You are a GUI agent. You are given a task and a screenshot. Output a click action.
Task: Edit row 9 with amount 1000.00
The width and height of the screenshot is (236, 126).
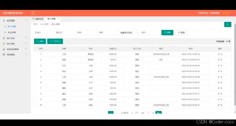[x=219, y=99]
